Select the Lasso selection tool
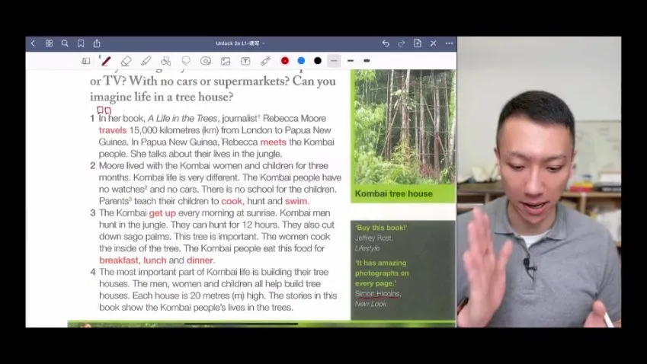The image size is (647, 364). tap(186, 61)
